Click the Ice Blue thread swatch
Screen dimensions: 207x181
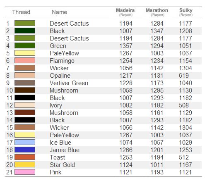(25, 142)
